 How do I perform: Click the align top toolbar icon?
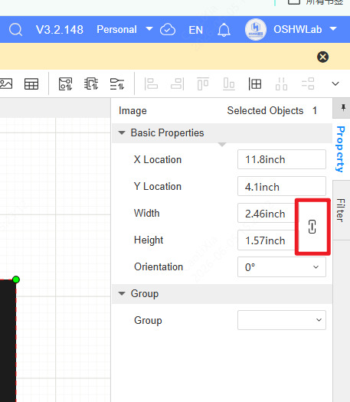(203, 83)
